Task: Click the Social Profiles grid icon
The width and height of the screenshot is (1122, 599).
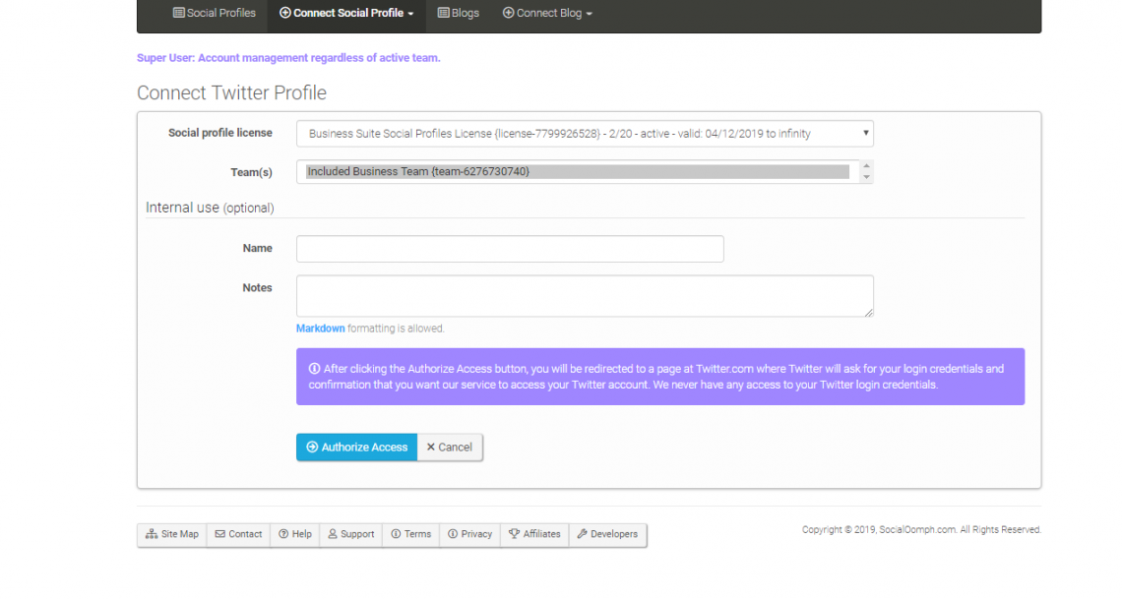Action: tap(179, 13)
